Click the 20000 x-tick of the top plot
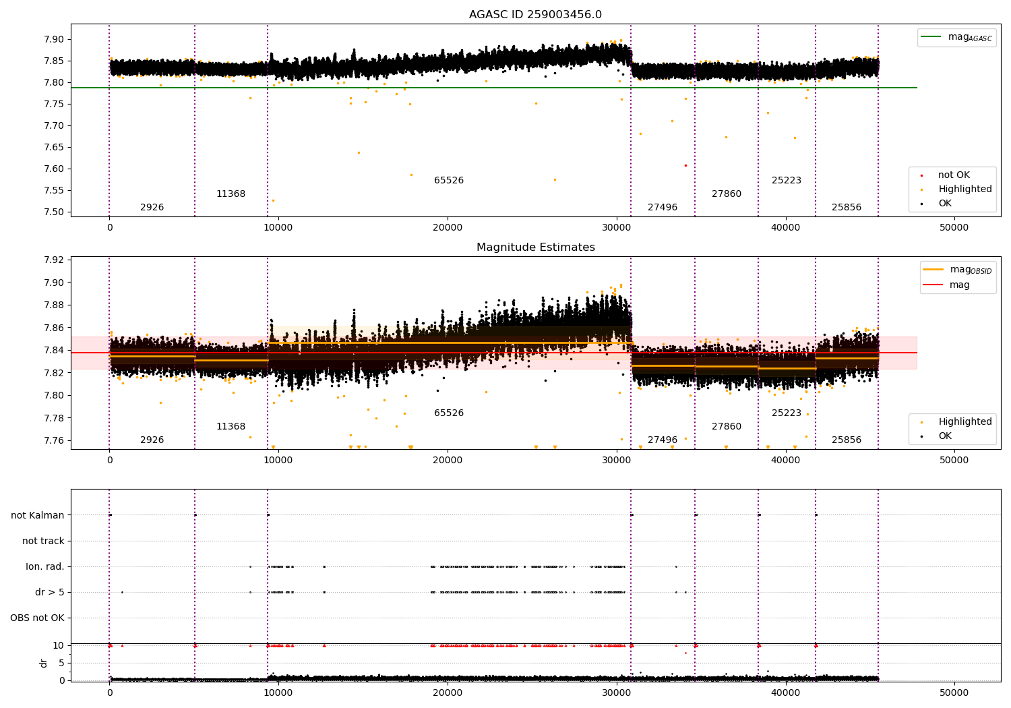This screenshot has height=708, width=1011. (448, 227)
